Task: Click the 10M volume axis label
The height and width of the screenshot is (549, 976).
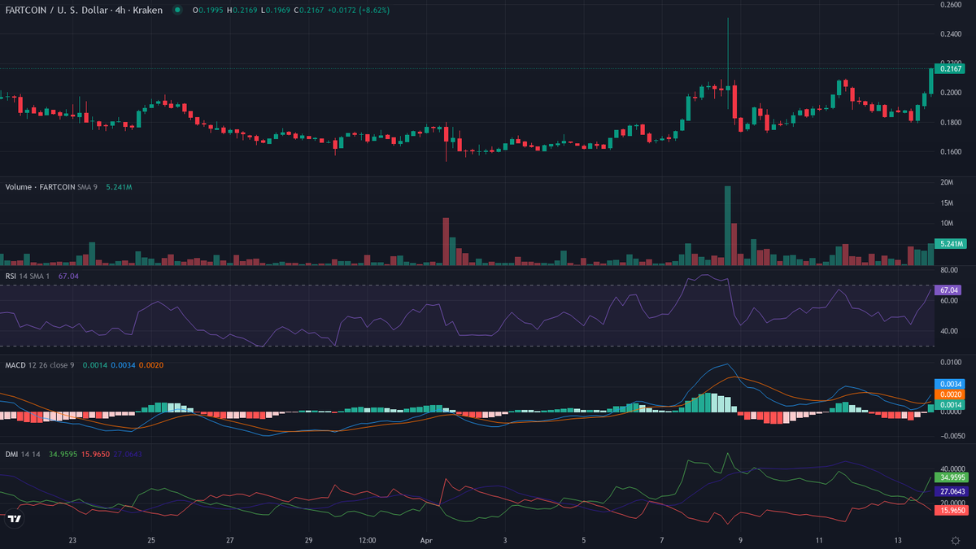Action: click(x=947, y=224)
